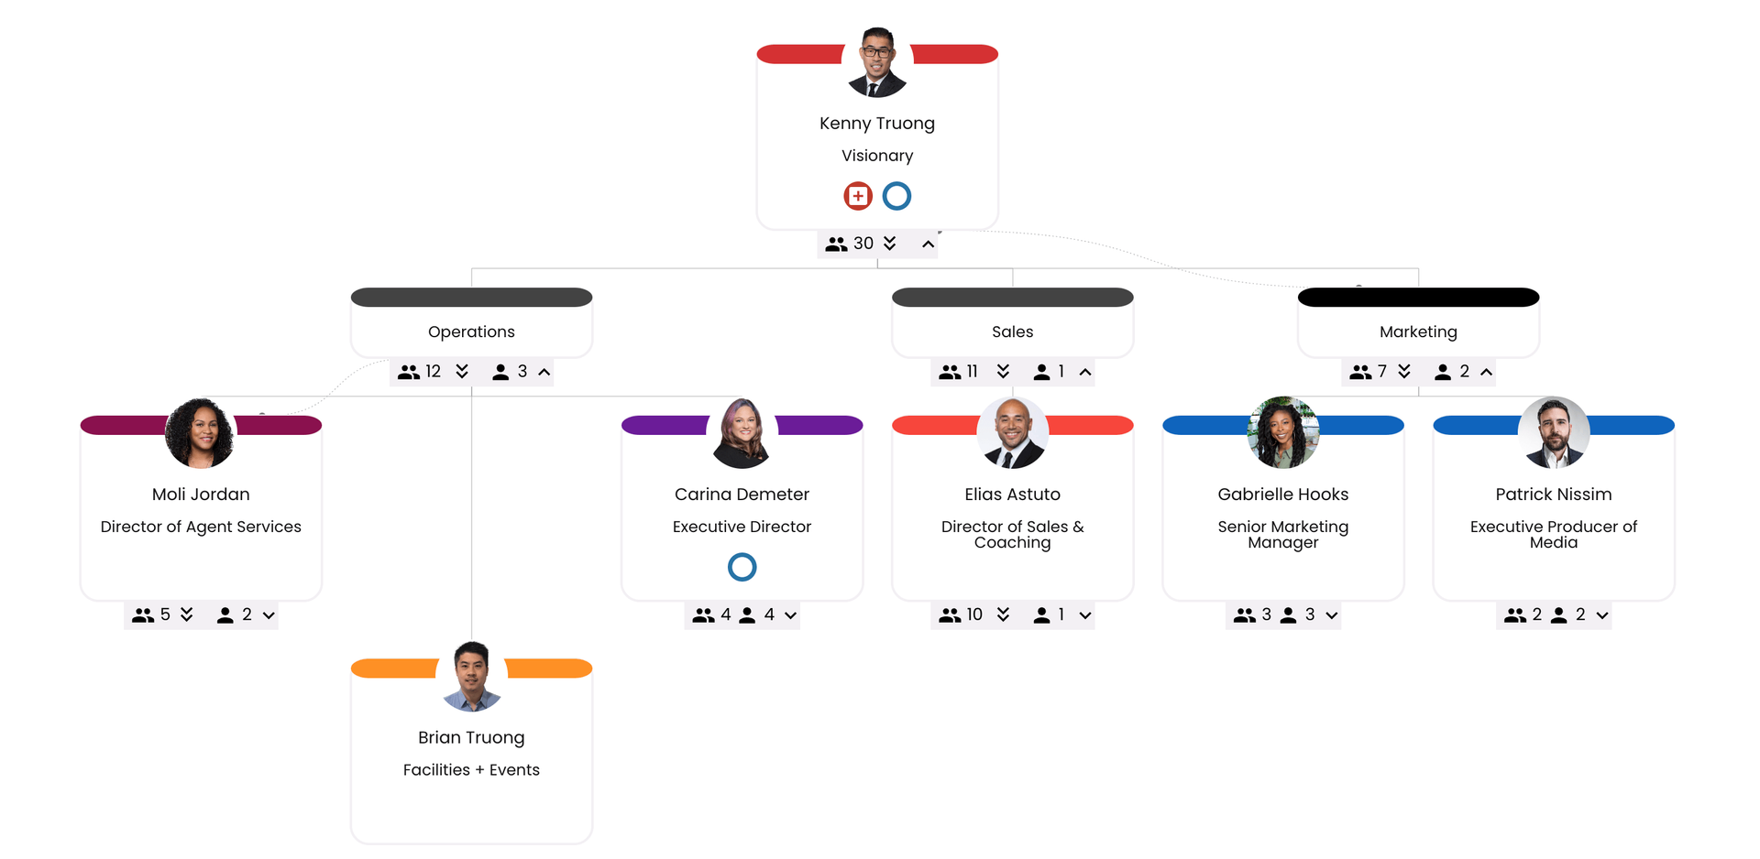Click the person icon below Patrick Nissim's card

(1558, 615)
